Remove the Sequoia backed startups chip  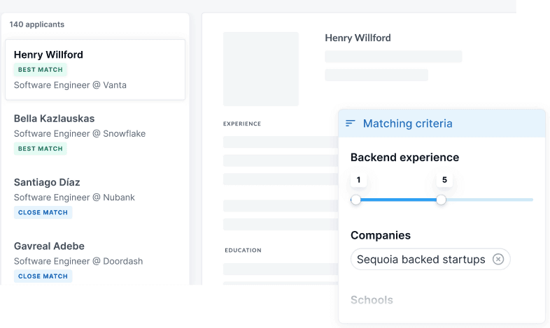click(498, 260)
